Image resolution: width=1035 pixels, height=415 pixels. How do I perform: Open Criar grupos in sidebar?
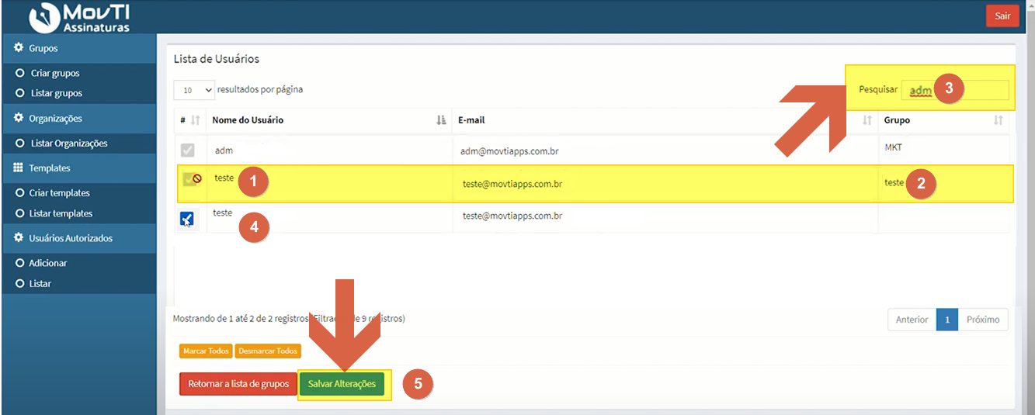pos(55,73)
